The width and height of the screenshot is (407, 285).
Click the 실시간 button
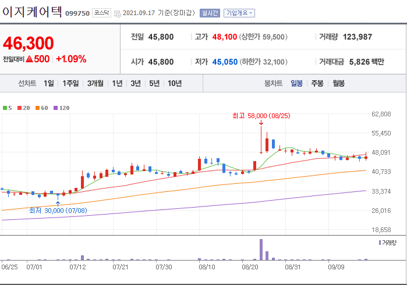pyautogui.click(x=210, y=13)
